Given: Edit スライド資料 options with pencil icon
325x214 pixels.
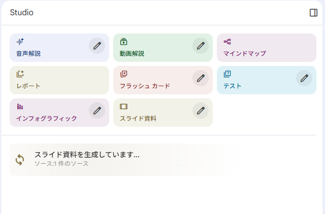Looking at the screenshot, I should click(x=201, y=111).
